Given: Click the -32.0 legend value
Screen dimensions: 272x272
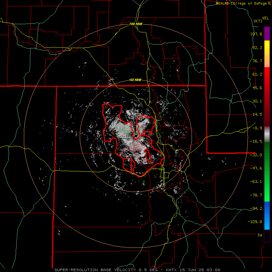Looking at the screenshot, I should click(256, 155).
